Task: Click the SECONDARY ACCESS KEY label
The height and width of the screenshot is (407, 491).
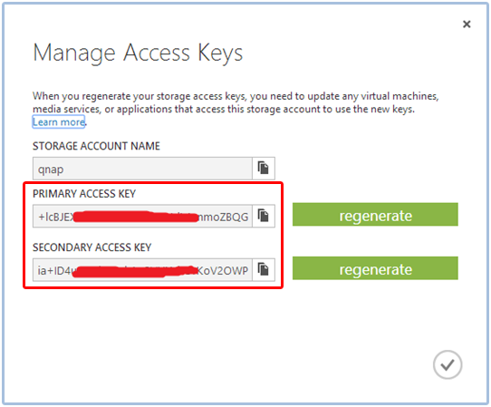Action: 92,247
